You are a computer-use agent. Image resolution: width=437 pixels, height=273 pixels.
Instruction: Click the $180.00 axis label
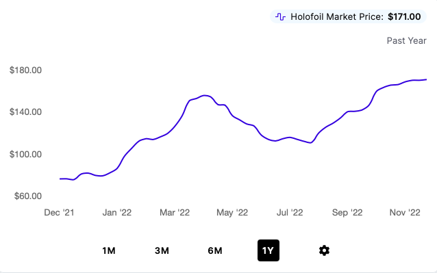[25, 70]
